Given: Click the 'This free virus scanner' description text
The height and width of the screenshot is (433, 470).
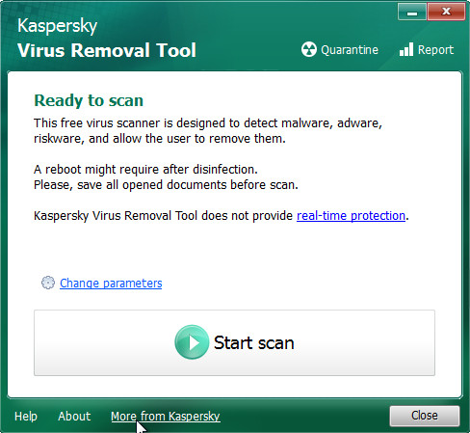Looking at the screenshot, I should [x=208, y=131].
